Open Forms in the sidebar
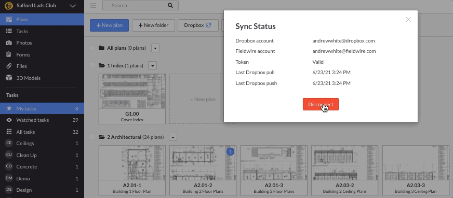The height and width of the screenshot is (198, 453). click(42, 54)
